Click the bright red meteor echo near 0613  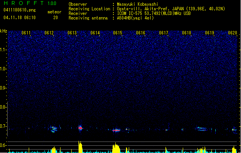point(80,128)
